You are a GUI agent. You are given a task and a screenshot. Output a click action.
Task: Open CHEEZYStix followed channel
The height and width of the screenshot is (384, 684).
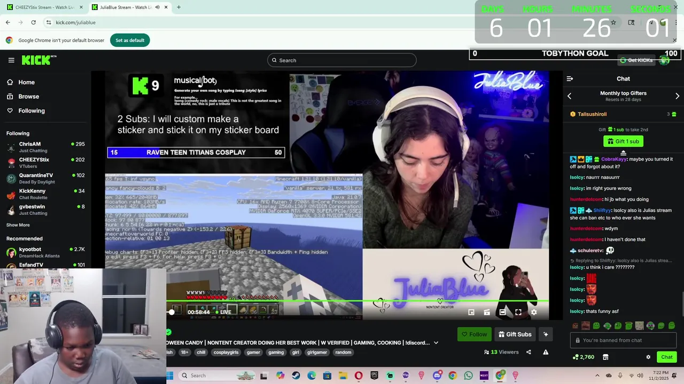(x=45, y=163)
